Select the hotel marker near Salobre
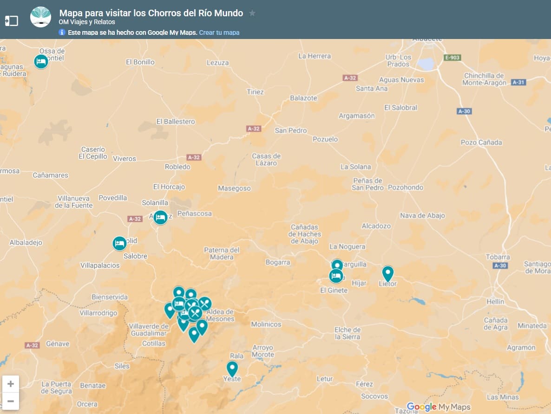The width and height of the screenshot is (551, 414). [119, 243]
